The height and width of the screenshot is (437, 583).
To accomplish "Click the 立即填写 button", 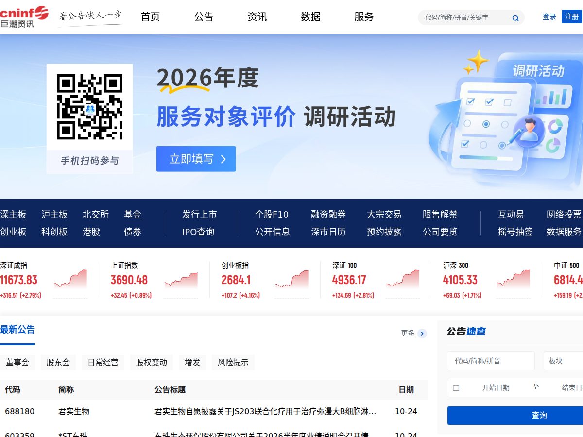I will coord(196,159).
